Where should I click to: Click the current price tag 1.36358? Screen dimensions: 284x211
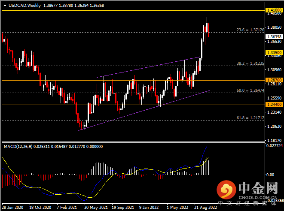274,37
